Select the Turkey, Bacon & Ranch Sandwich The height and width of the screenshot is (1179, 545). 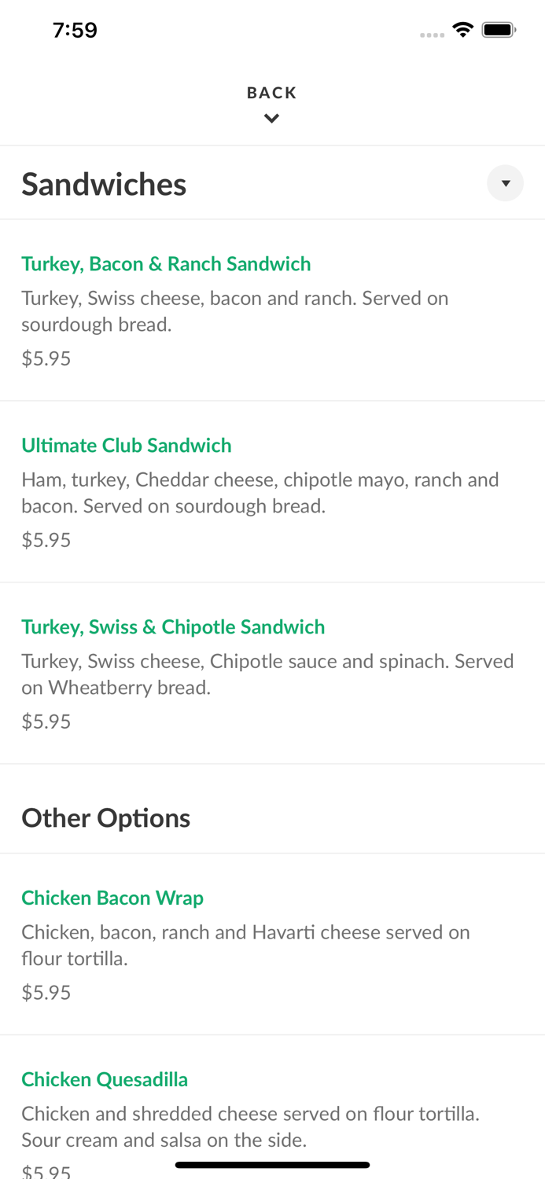click(x=166, y=263)
